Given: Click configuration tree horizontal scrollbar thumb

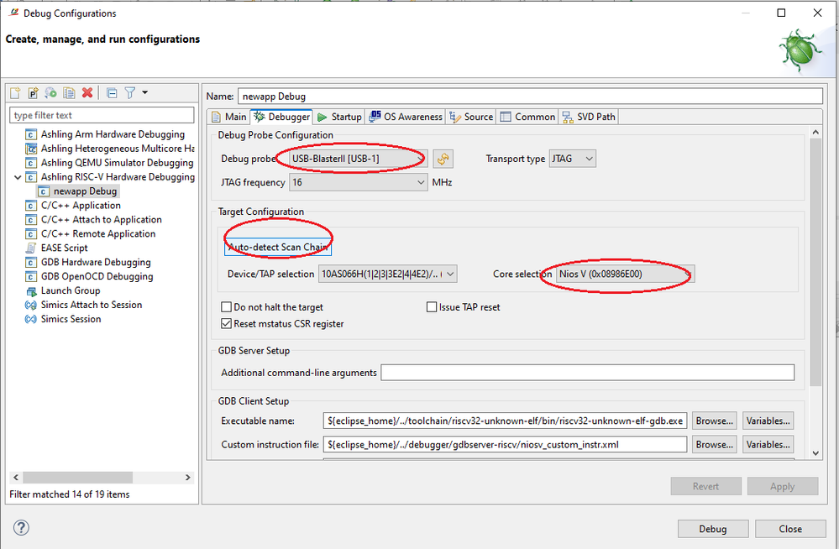Looking at the screenshot, I should [x=77, y=478].
